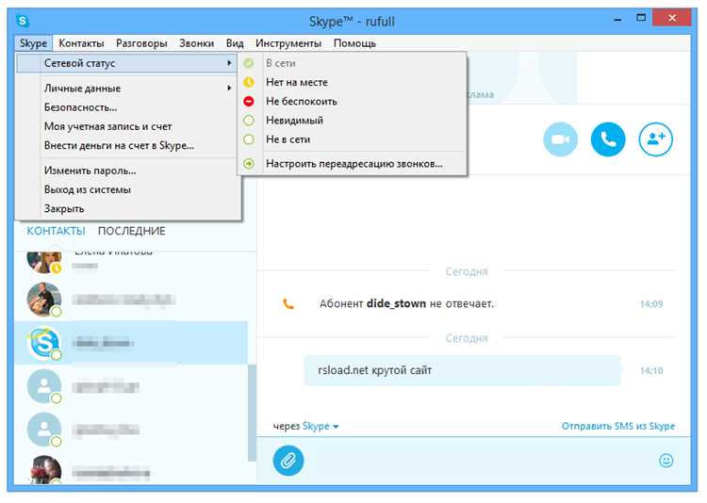Open the Разговоры menu
Viewport: 707px width, 503px height.
(x=141, y=43)
